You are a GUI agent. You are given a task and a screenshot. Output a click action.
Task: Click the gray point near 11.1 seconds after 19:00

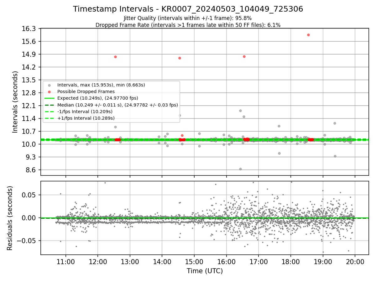point(335,123)
